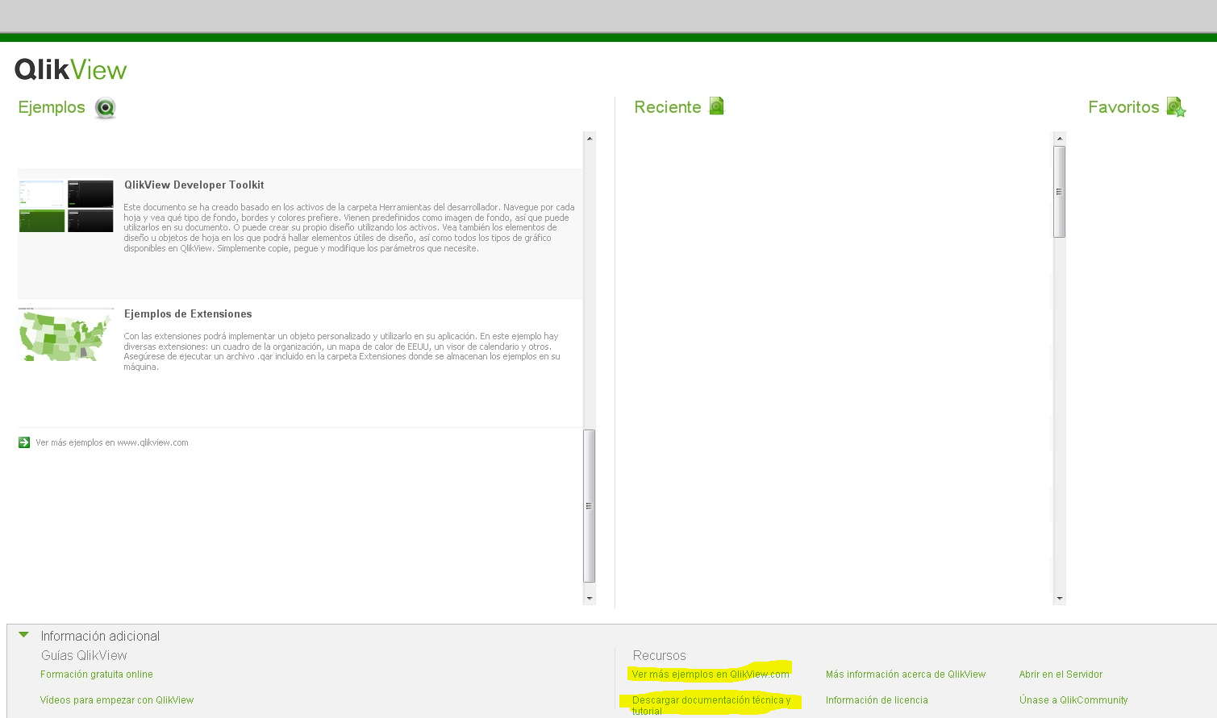The width and height of the screenshot is (1217, 718).
Task: Open the QlikView Developer Toolkit thumbnail
Action: coord(66,206)
